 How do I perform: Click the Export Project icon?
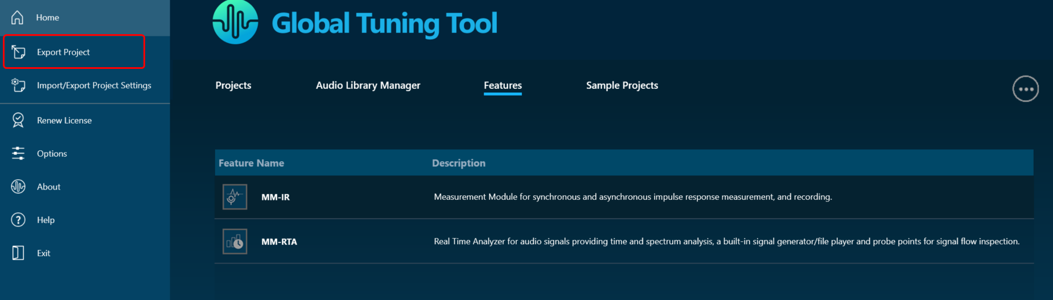coord(18,52)
